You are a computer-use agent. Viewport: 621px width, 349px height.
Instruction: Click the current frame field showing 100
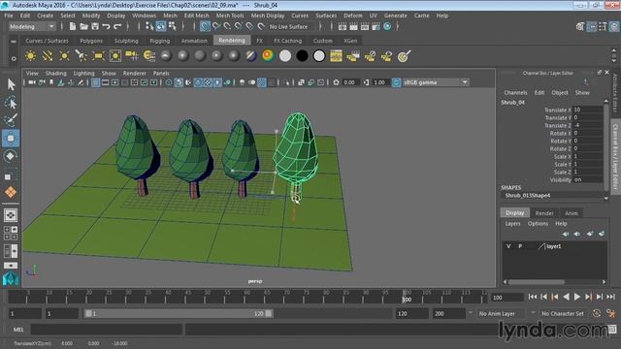tap(507, 298)
